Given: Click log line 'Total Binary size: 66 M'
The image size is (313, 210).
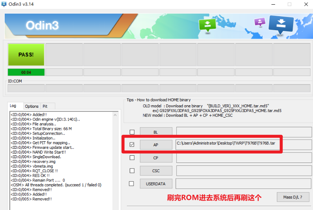Looking at the screenshot, I should 41,129.
